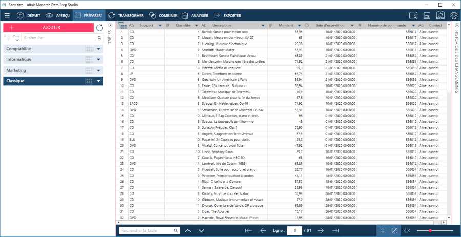Toggle the column width collapse button

[x=407, y=231]
